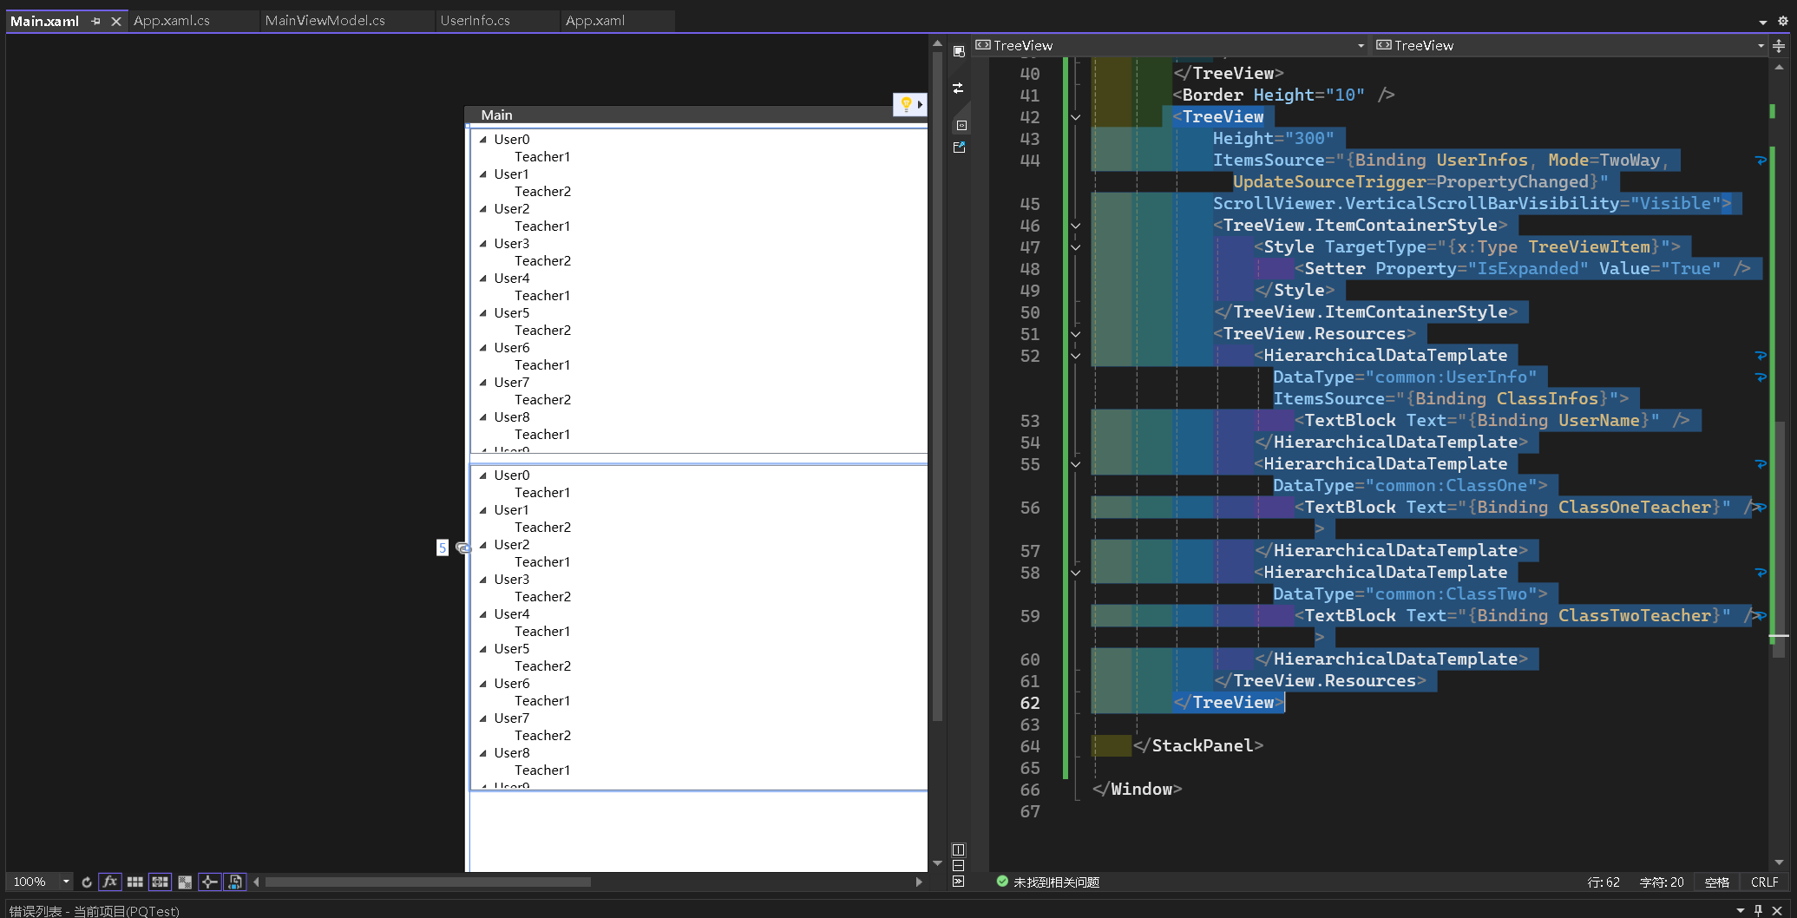The image size is (1797, 918).
Task: Swap panes with the double-arrow icon
Action: click(x=959, y=88)
